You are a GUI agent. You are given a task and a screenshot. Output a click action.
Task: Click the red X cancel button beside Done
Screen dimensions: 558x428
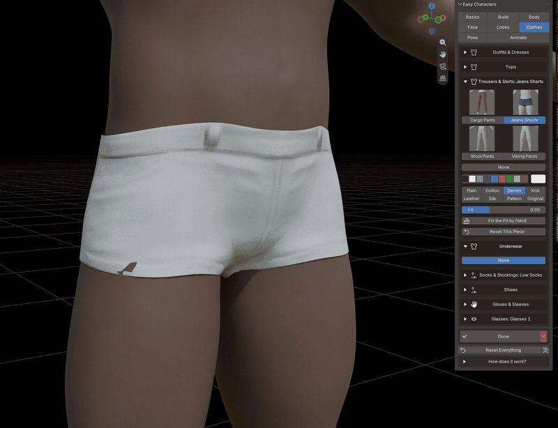(543, 336)
